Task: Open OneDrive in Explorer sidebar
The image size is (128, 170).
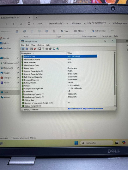Action: point(5,48)
